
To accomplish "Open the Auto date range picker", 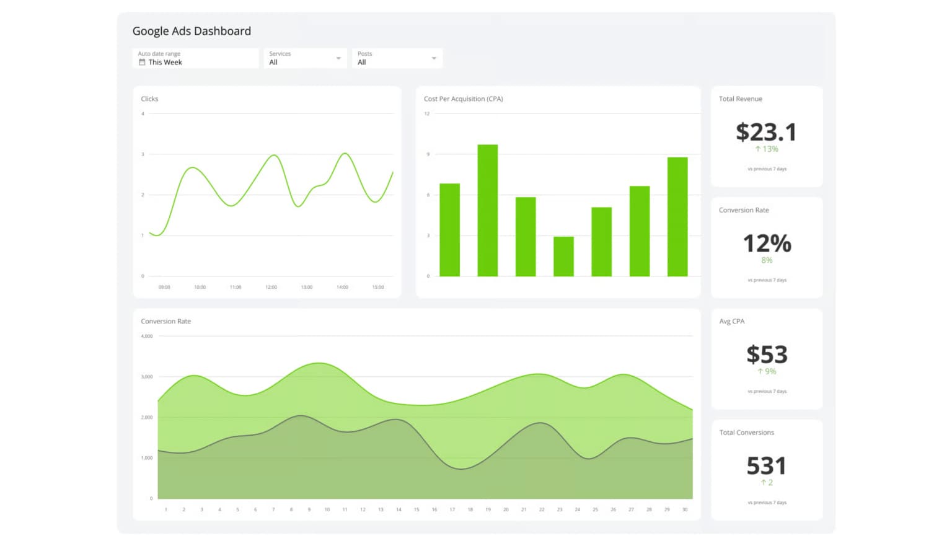I will click(195, 58).
